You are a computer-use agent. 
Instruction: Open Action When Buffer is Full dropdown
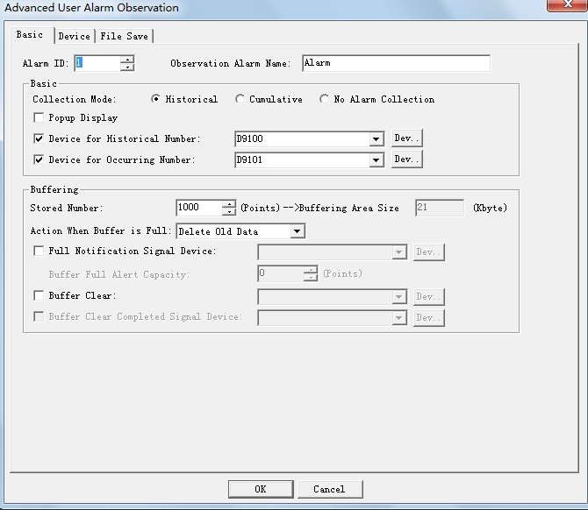coord(298,232)
